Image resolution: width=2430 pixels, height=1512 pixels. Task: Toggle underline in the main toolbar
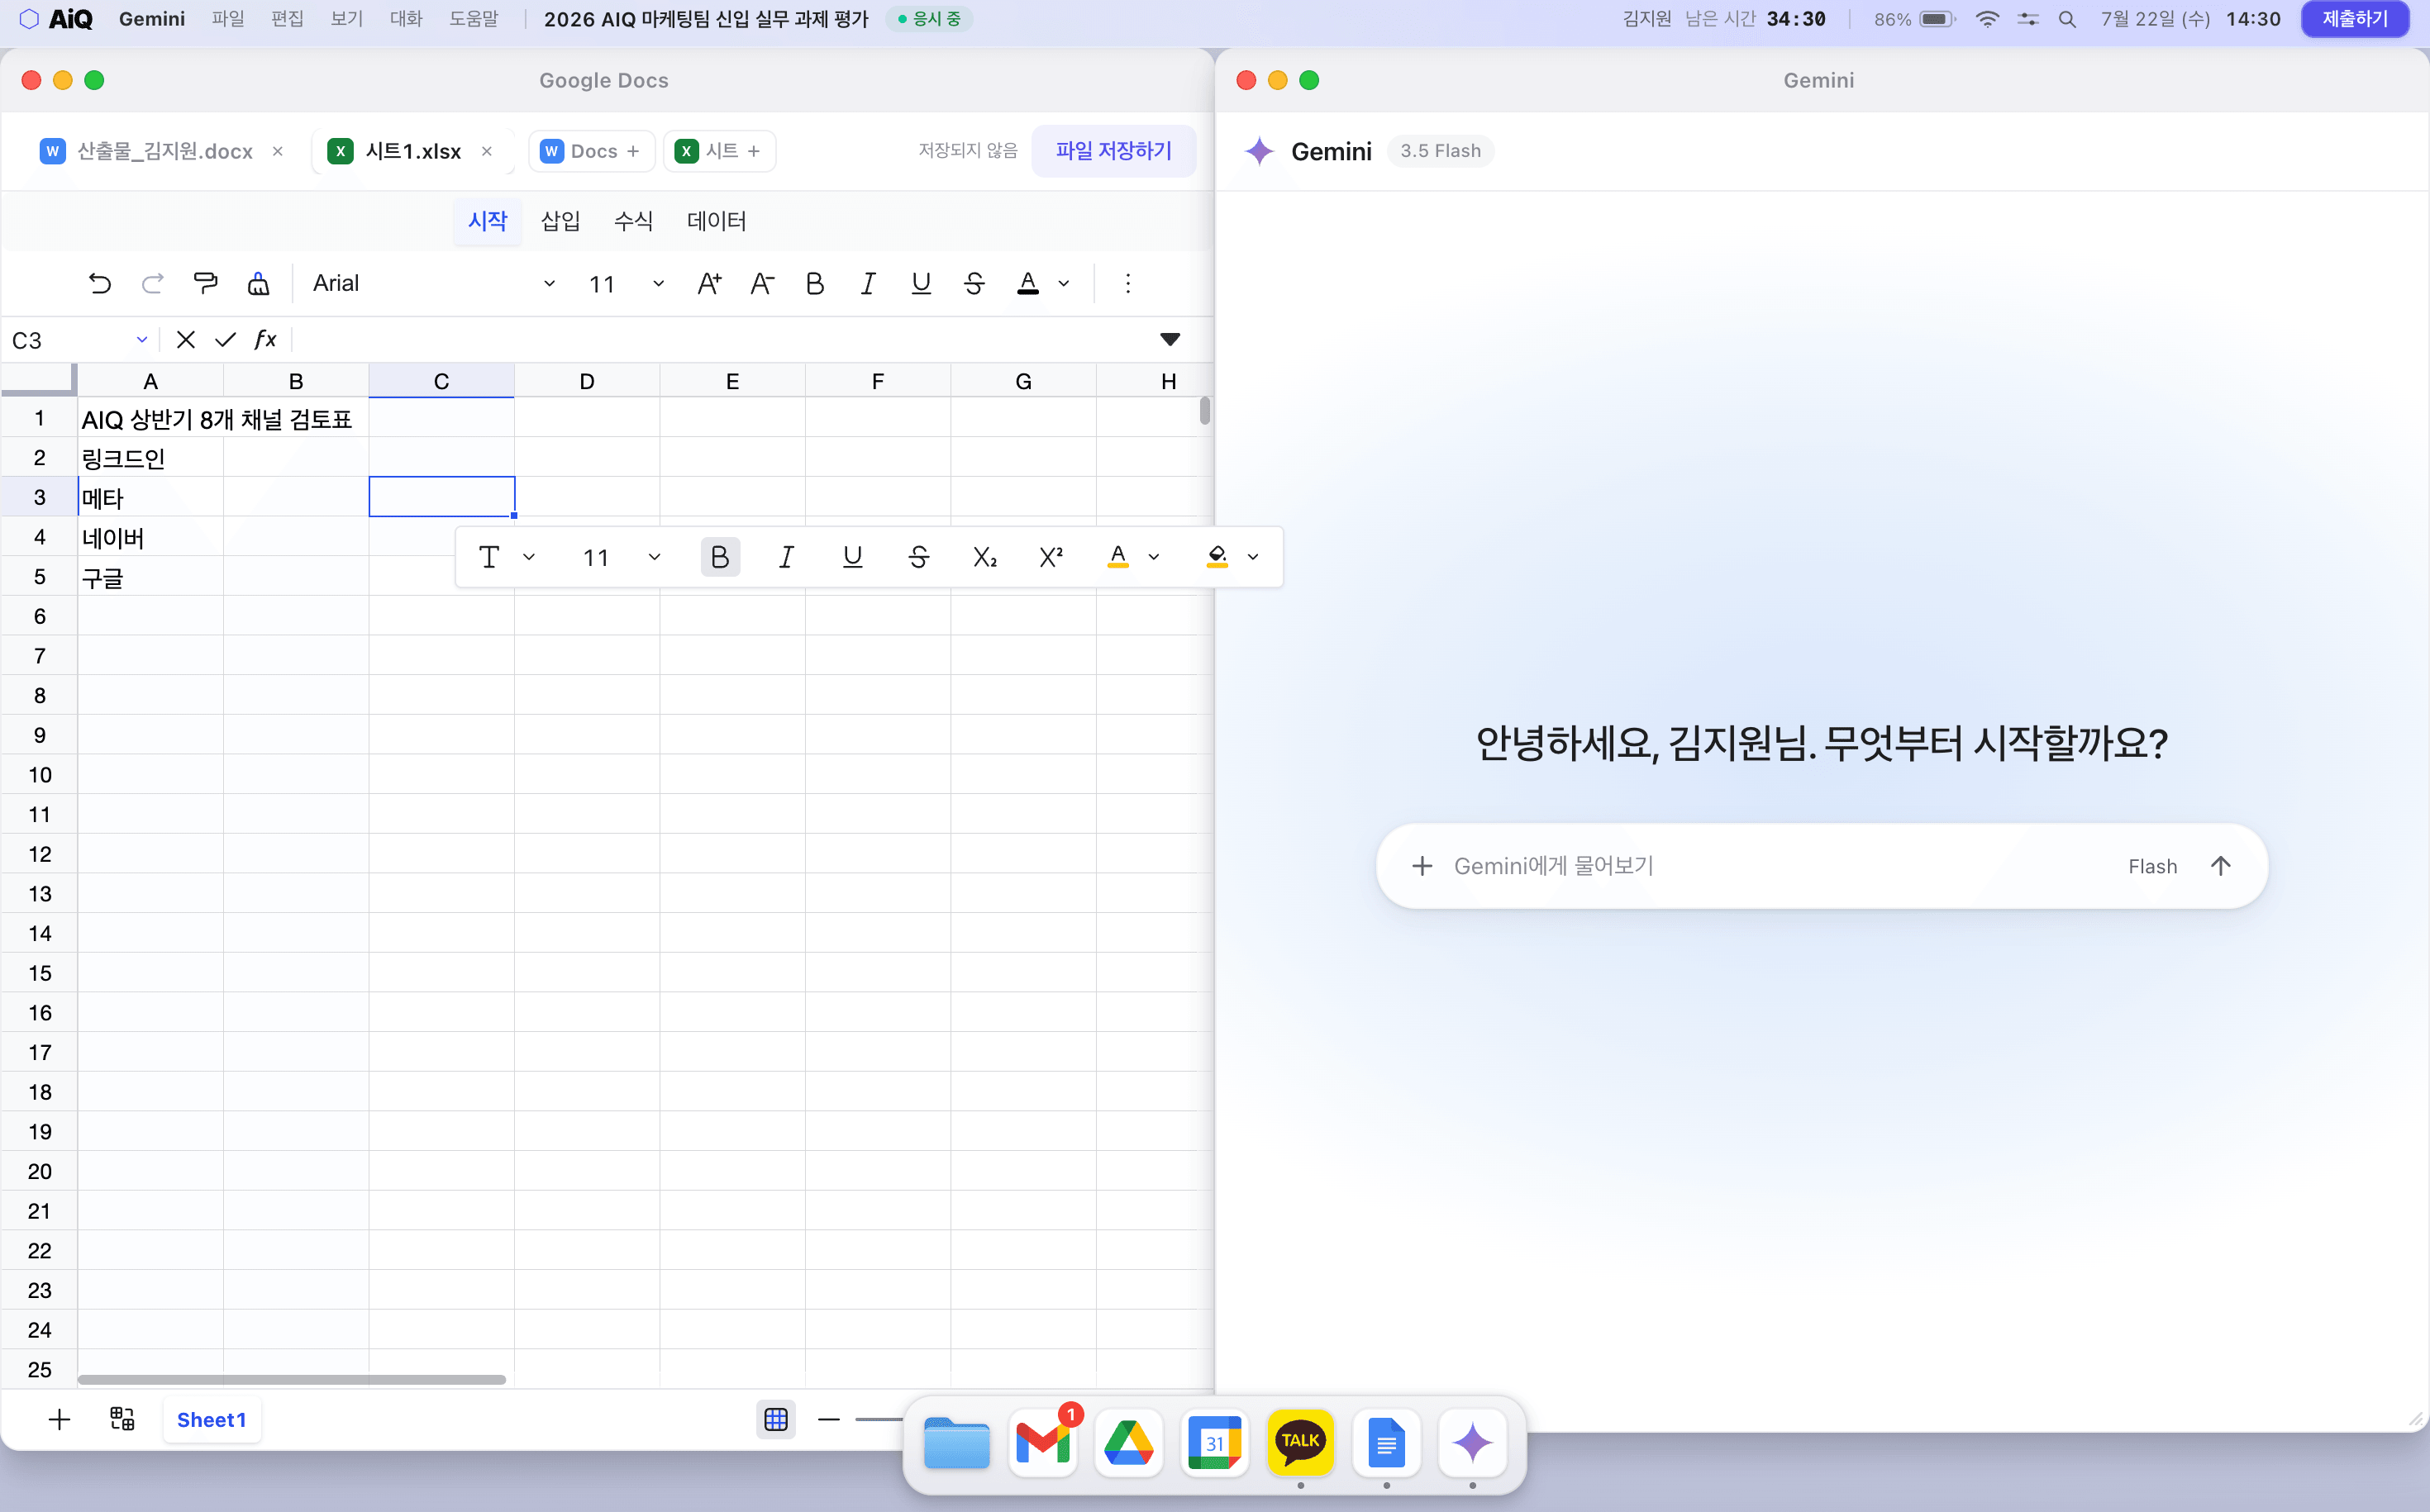pos(922,284)
